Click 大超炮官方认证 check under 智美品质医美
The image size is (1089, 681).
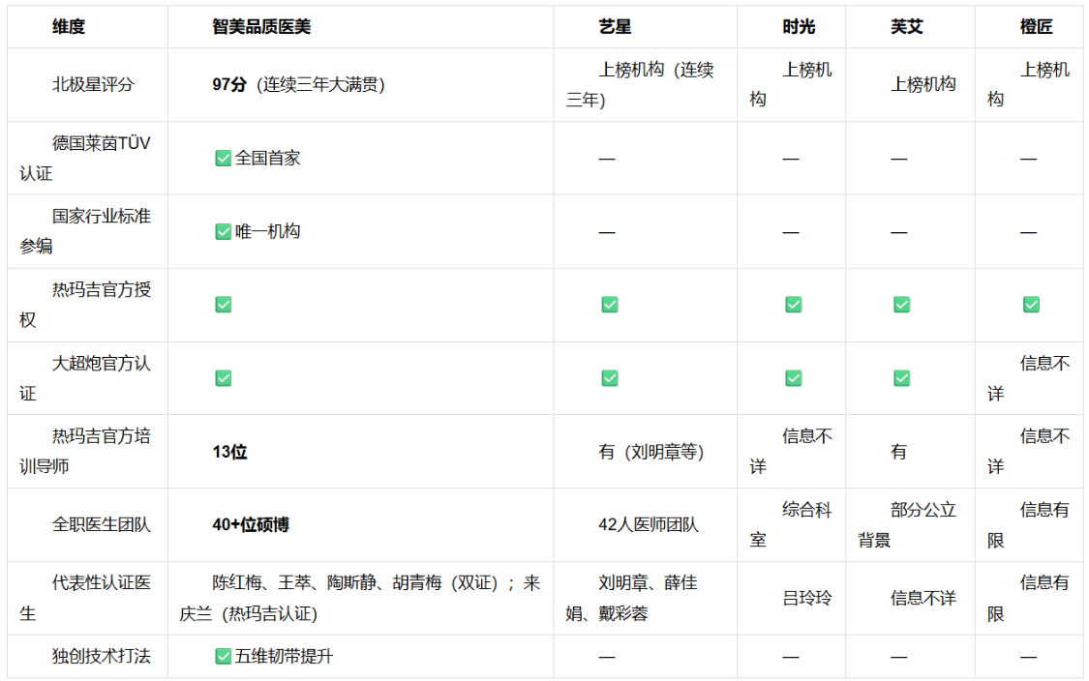(x=223, y=378)
